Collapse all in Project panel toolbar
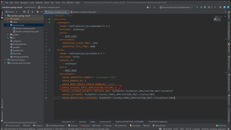231x130 pixels. (x=32, y=12)
